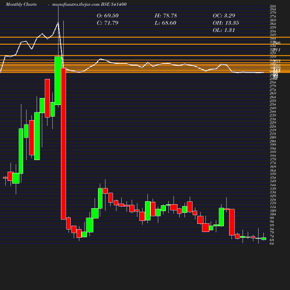
Task: Click the 349 price axis label
Action: click(273, 35)
